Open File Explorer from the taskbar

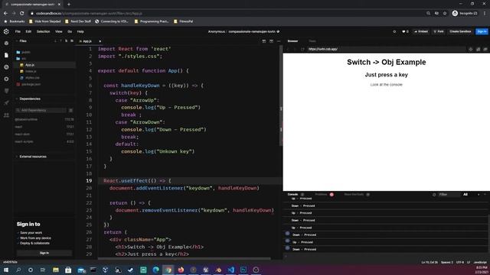point(56,270)
